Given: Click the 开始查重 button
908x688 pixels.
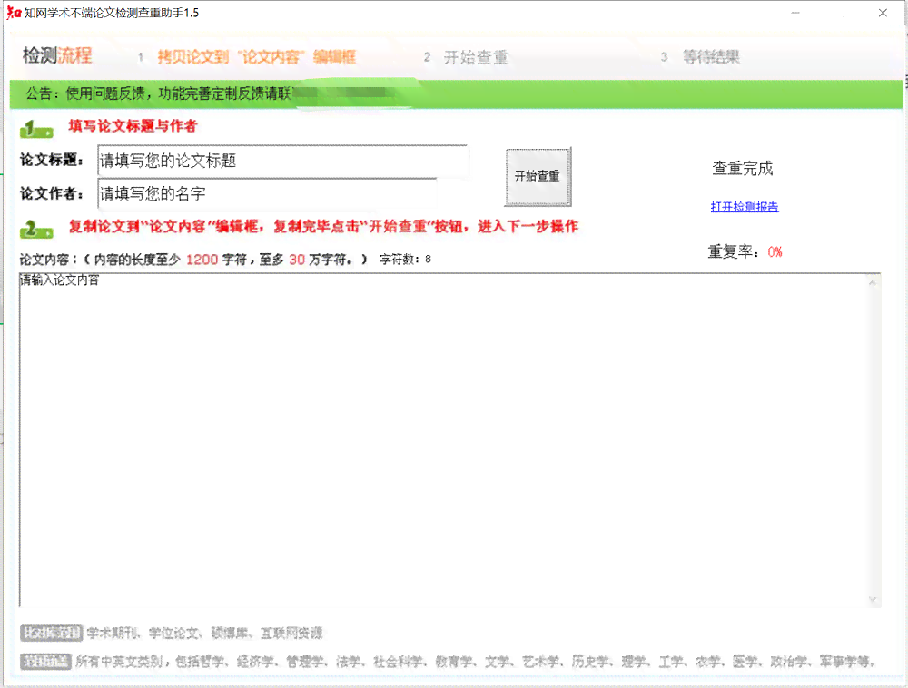Looking at the screenshot, I should [x=538, y=176].
